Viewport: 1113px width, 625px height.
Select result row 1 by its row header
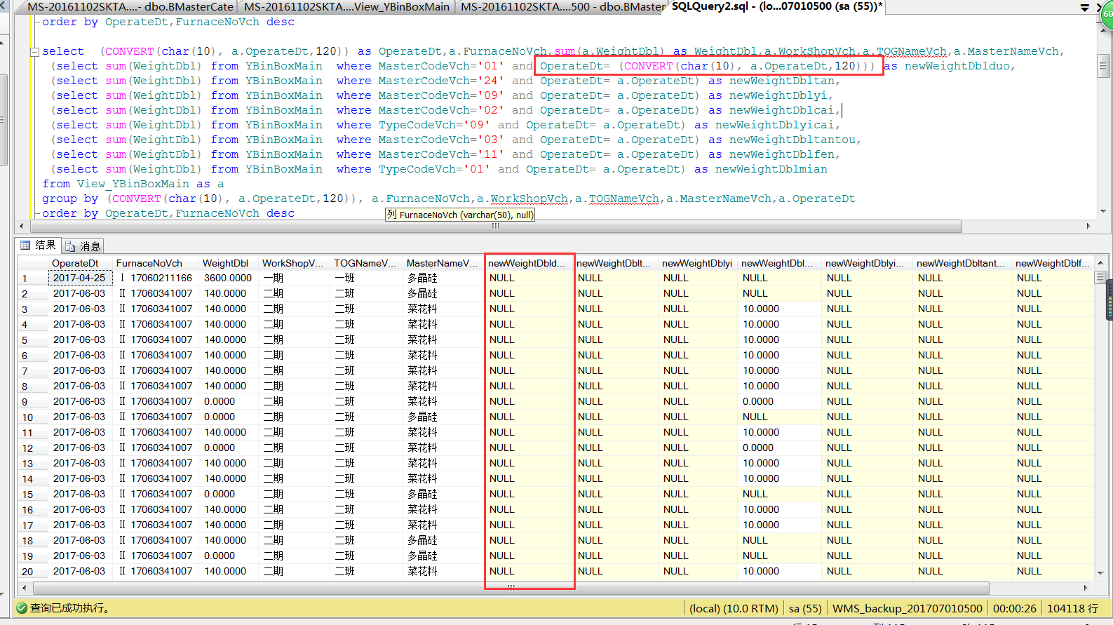[33, 278]
